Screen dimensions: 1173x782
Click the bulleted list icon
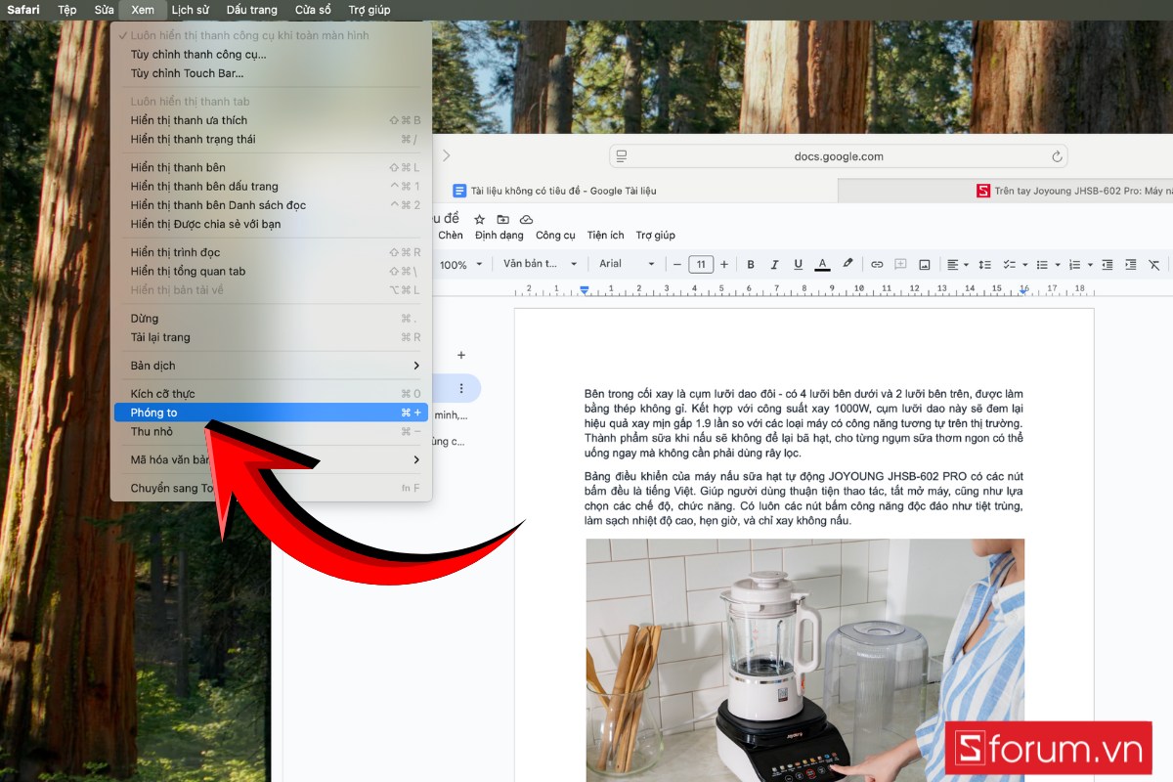pos(1042,264)
